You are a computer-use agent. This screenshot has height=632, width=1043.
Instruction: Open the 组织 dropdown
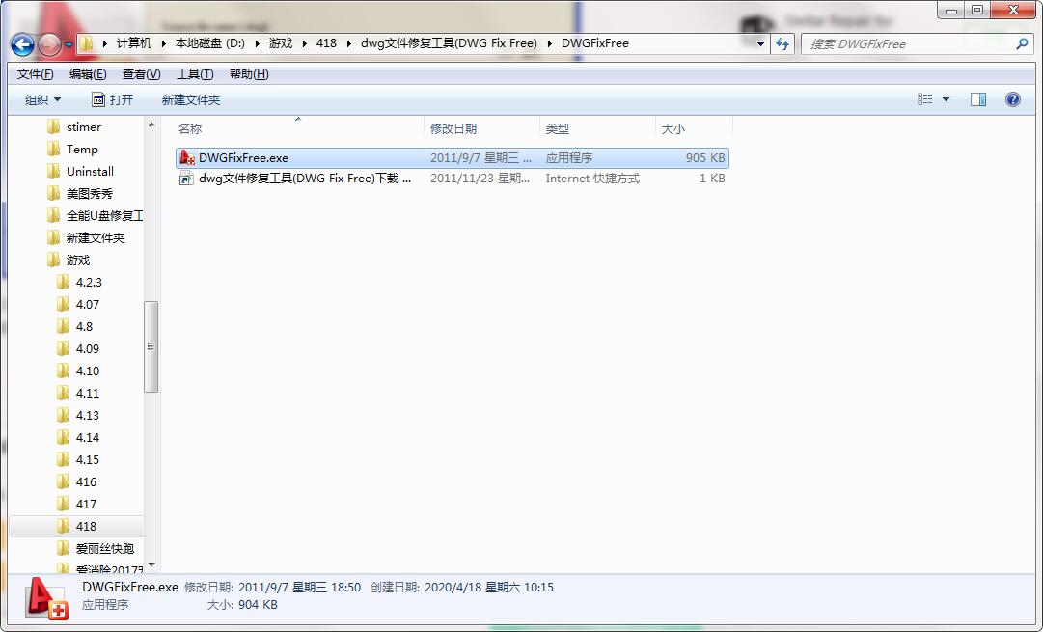click(x=42, y=99)
